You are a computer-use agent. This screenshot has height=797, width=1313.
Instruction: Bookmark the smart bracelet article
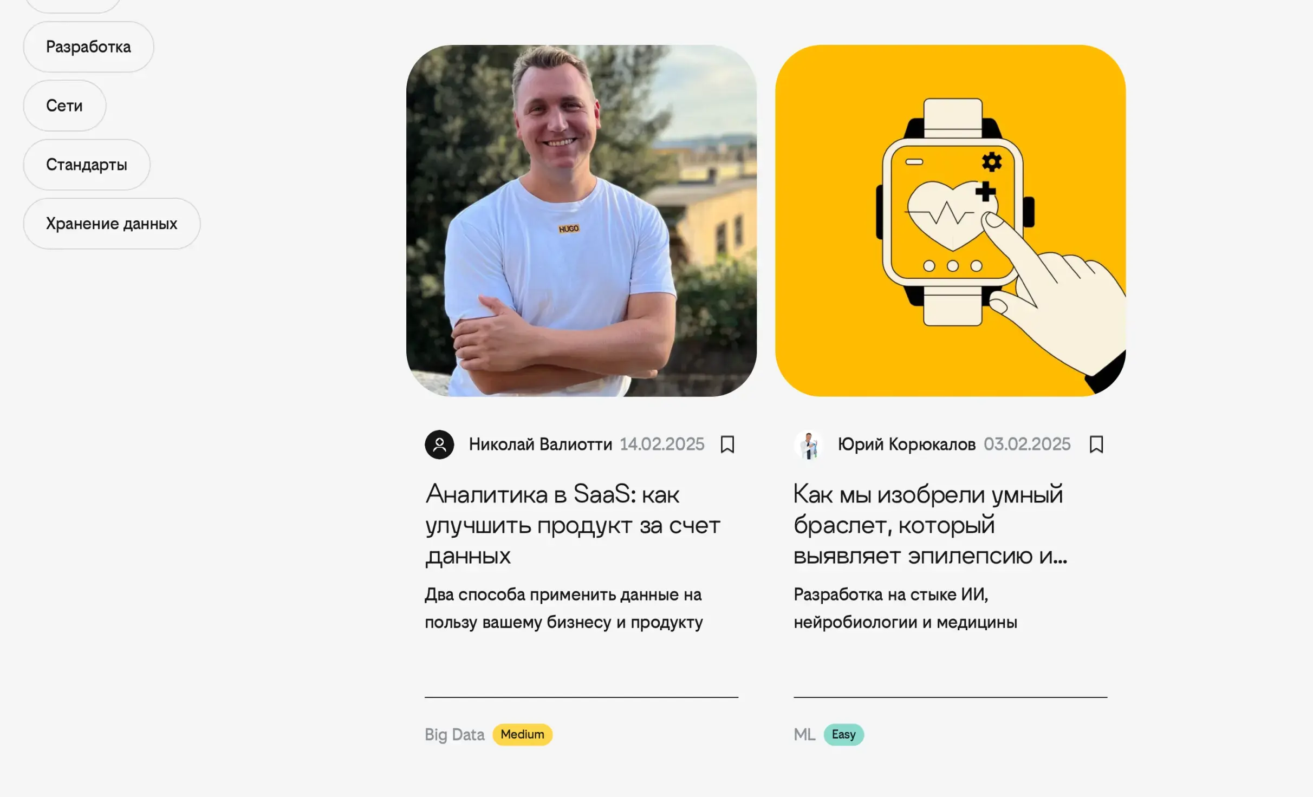(x=1096, y=445)
